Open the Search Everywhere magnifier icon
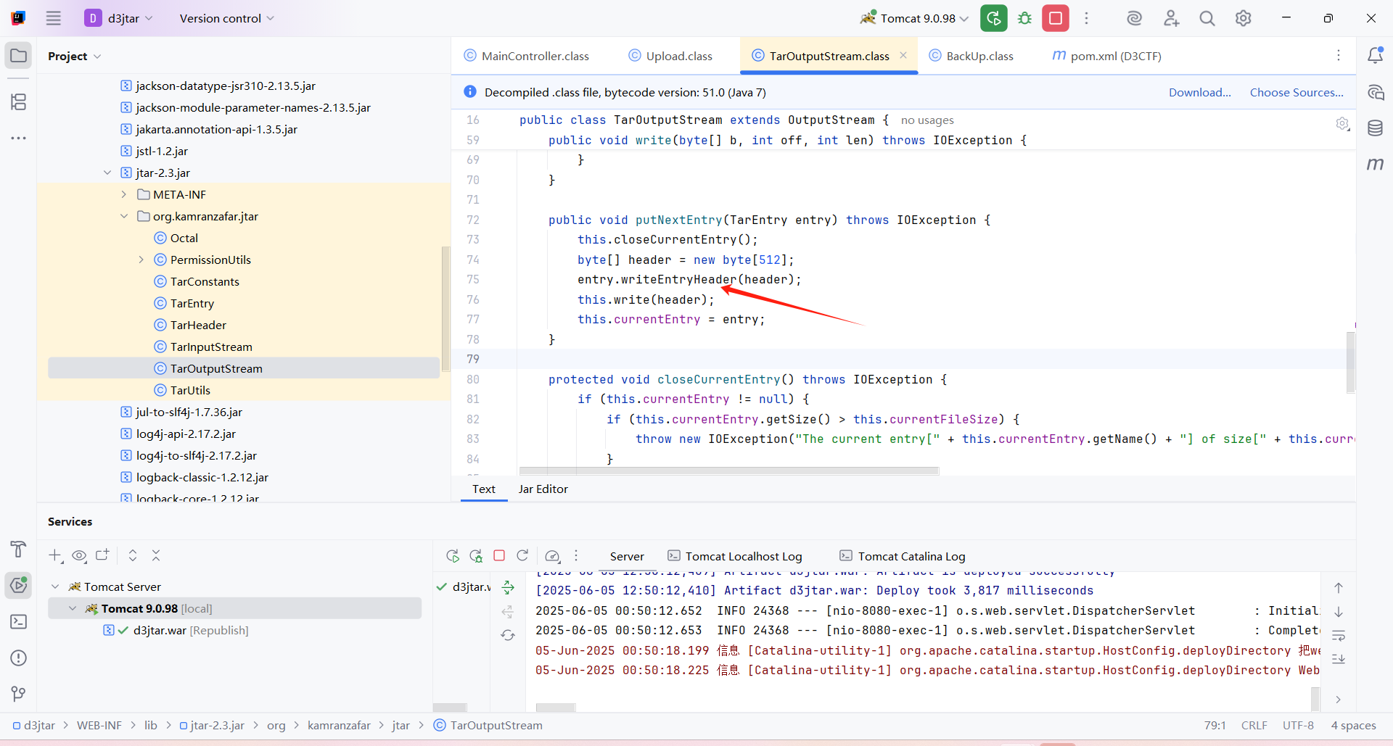 click(1207, 18)
